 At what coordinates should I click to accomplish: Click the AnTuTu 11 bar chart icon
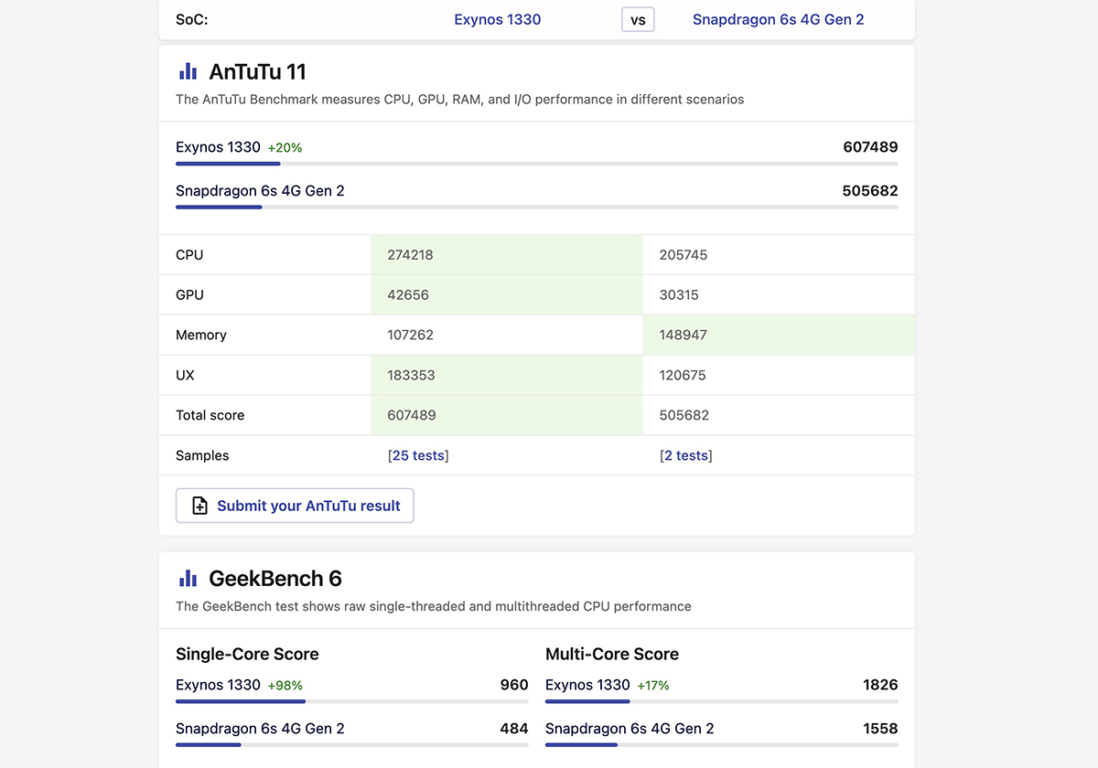(x=188, y=71)
